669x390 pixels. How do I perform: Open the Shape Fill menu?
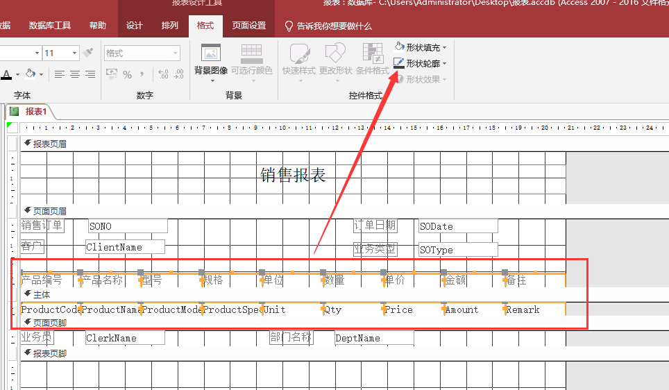tap(421, 47)
